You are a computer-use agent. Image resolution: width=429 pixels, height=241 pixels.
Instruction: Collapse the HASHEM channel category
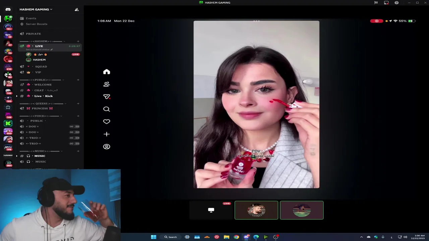42,42
